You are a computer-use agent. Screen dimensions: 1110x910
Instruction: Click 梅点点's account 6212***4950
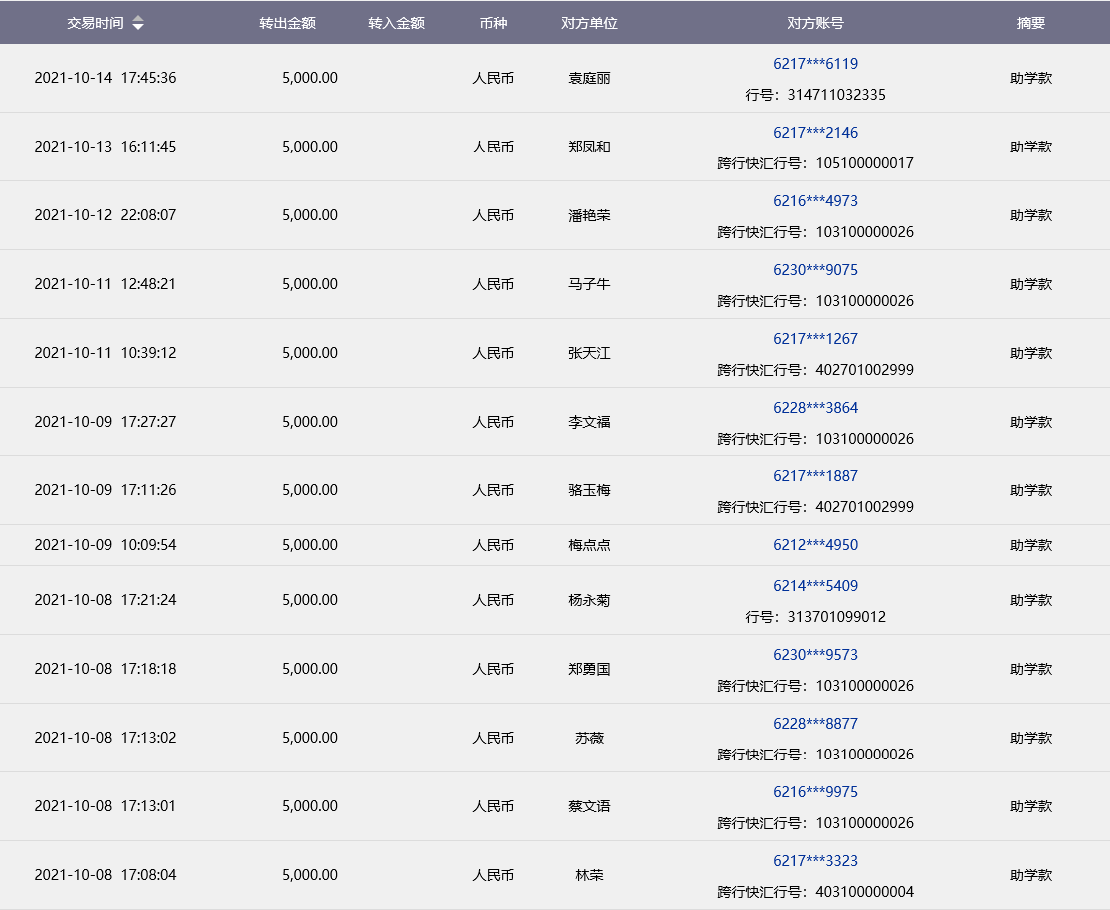tap(815, 545)
